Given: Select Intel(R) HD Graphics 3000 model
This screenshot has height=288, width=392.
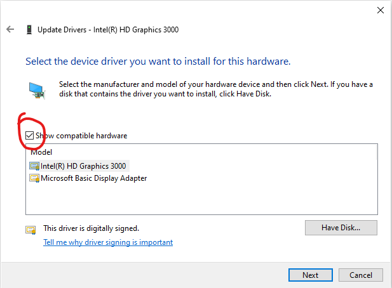Looking at the screenshot, I should 83,166.
